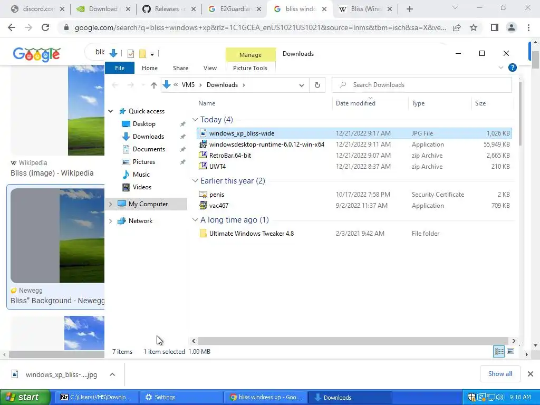Expand Network tree node
The image size is (540, 405).
(x=111, y=221)
